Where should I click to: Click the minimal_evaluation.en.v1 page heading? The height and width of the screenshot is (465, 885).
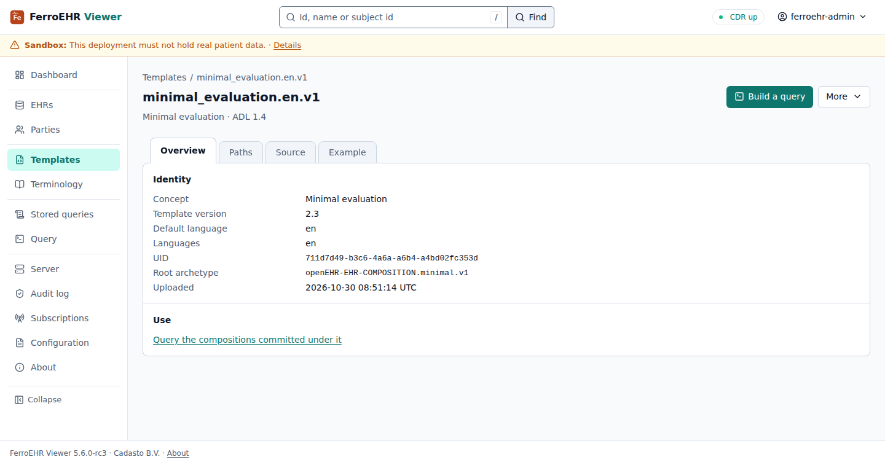231,97
